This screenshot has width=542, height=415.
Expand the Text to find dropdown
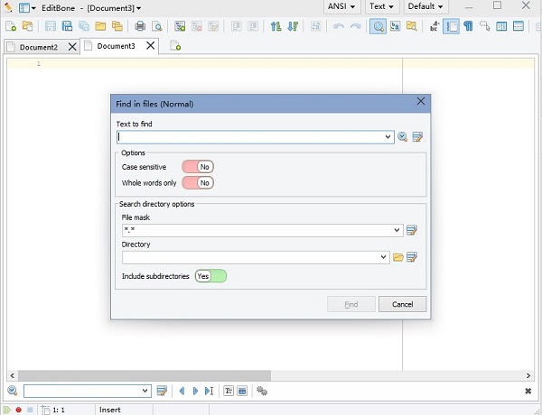pos(388,137)
